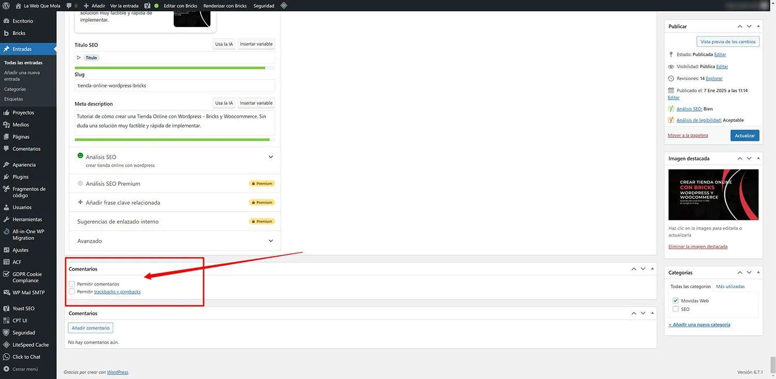Click the Título SEO green progress bar
776x379 pixels.
[170, 68]
